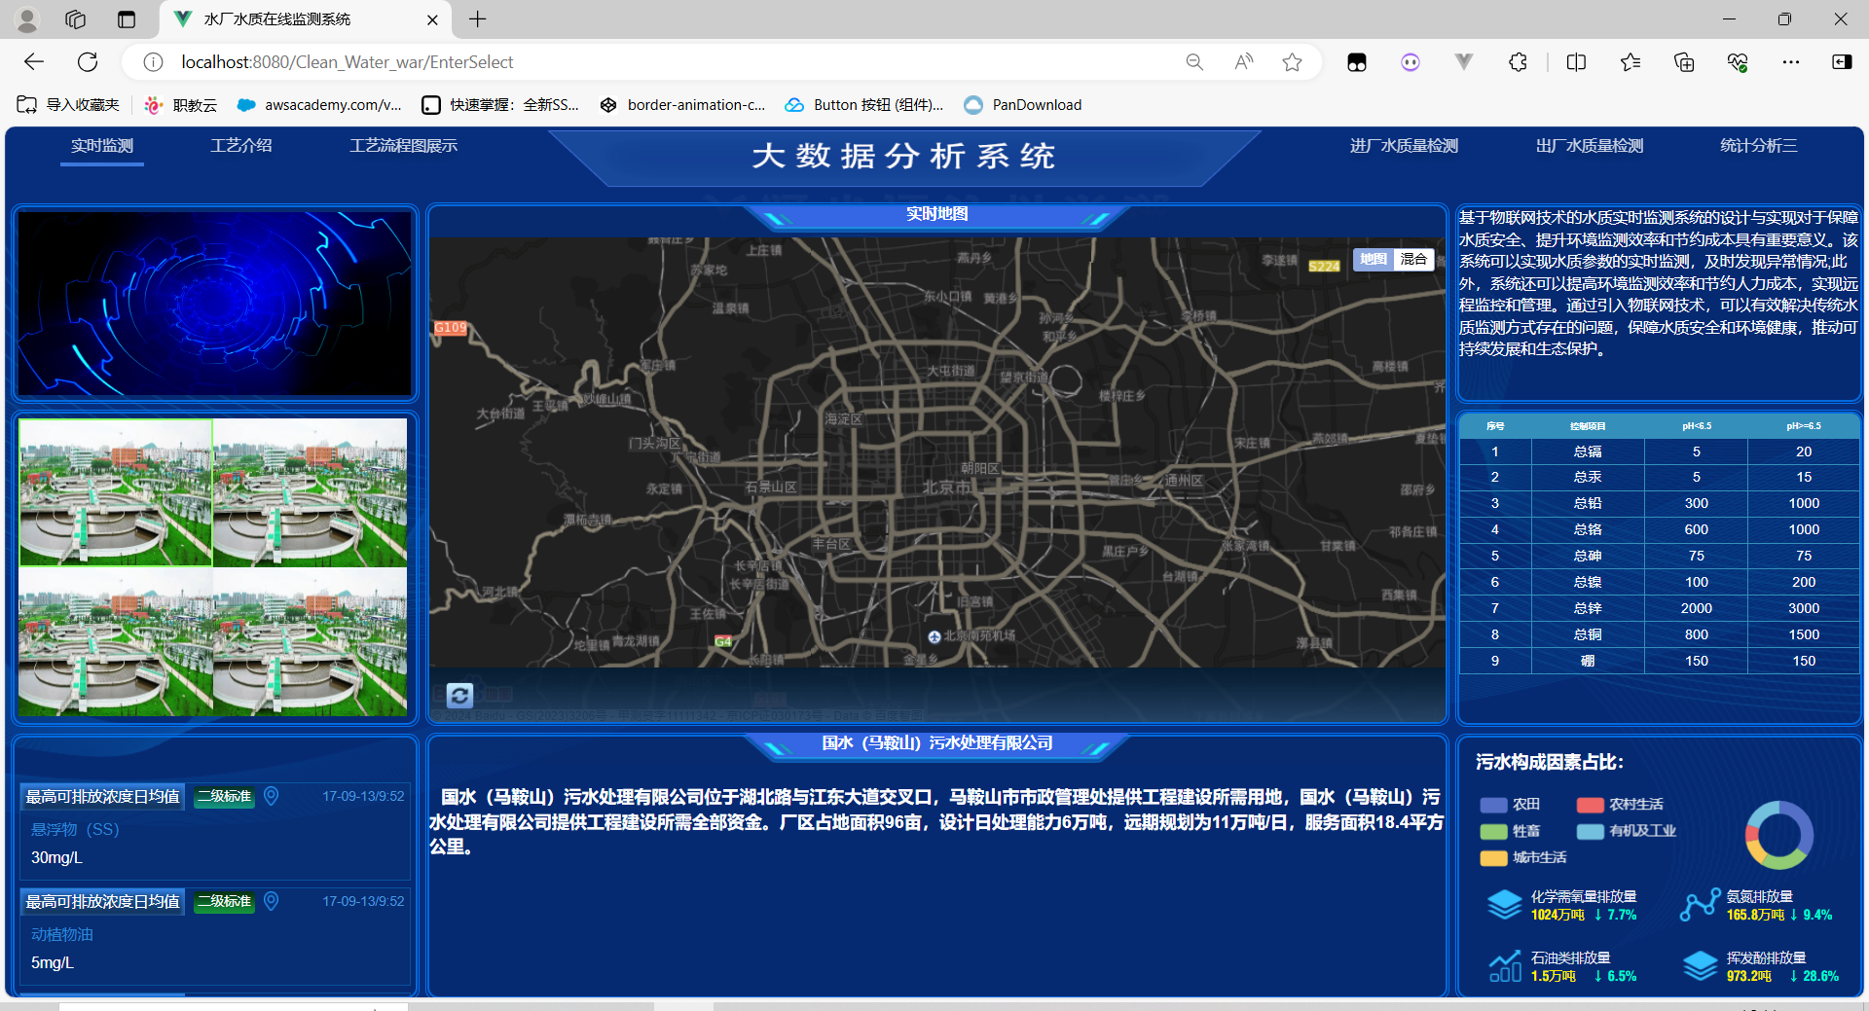Select the 实时监测 tab

click(102, 146)
